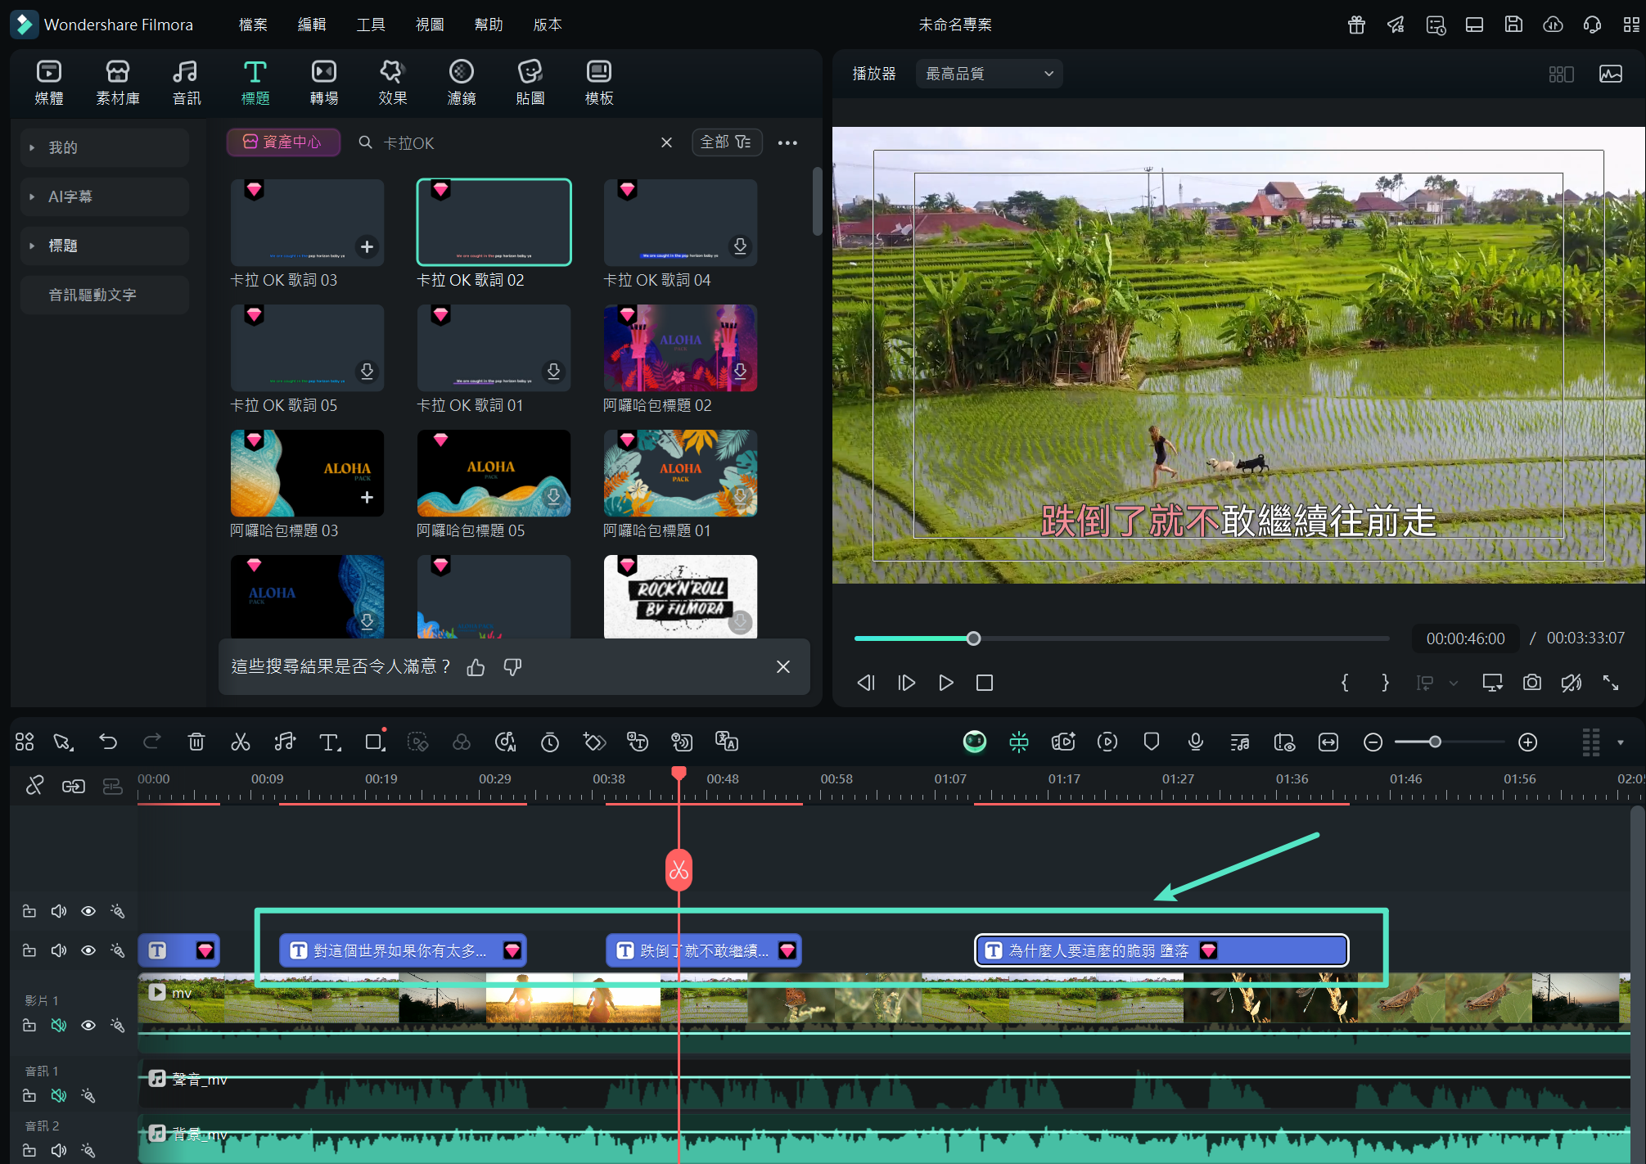Expand the 我的 category
Viewport: 1646px width, 1164px height.
point(105,147)
